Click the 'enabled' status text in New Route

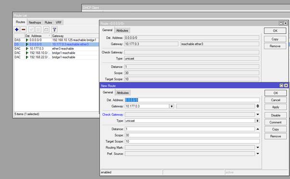(106, 172)
